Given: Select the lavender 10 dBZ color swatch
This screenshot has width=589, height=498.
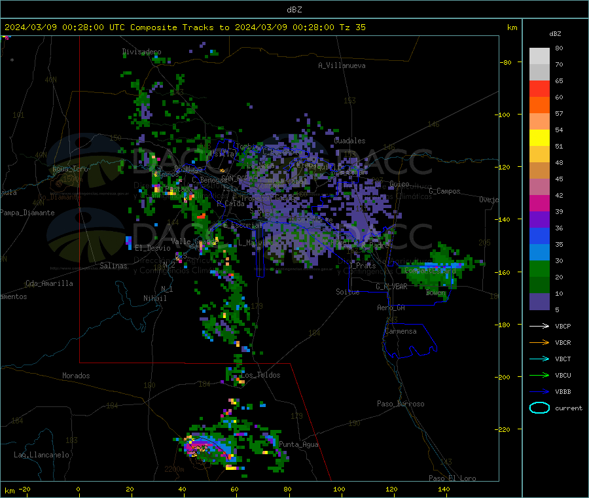Looking at the screenshot, I should tap(539, 302).
